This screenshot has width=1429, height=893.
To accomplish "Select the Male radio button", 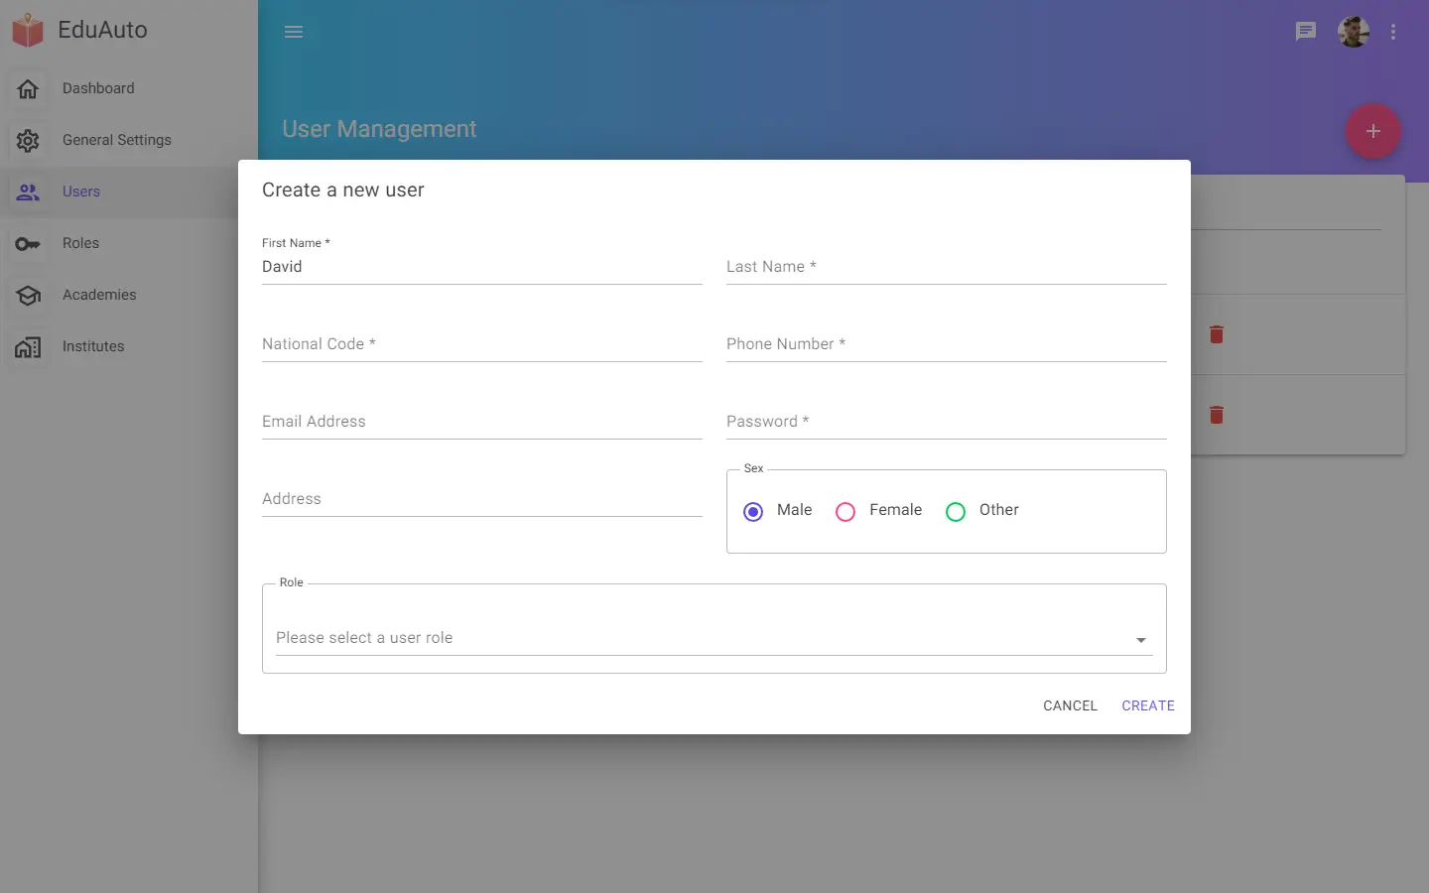I will [x=753, y=512].
